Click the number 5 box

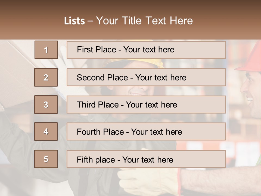point(46,159)
